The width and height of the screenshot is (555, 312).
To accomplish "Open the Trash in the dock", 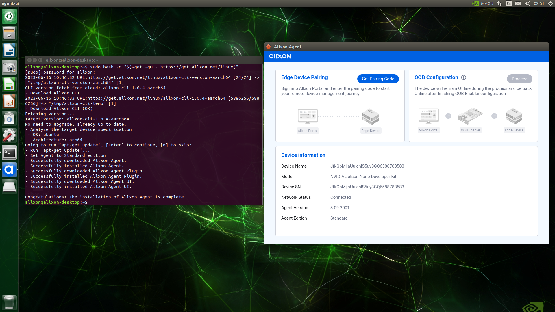I will pyautogui.click(x=9, y=302).
